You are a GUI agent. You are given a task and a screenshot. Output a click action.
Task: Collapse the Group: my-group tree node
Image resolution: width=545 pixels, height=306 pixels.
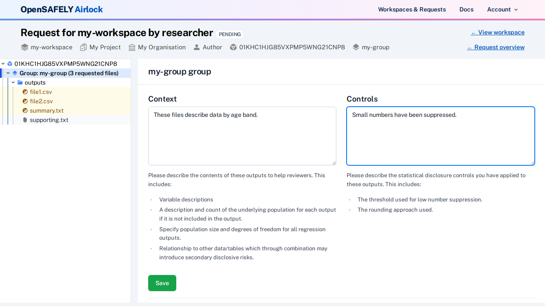point(8,73)
